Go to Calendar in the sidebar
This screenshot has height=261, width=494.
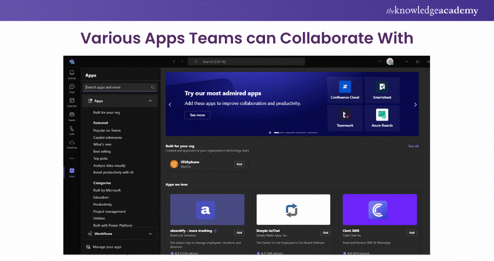tap(71, 101)
